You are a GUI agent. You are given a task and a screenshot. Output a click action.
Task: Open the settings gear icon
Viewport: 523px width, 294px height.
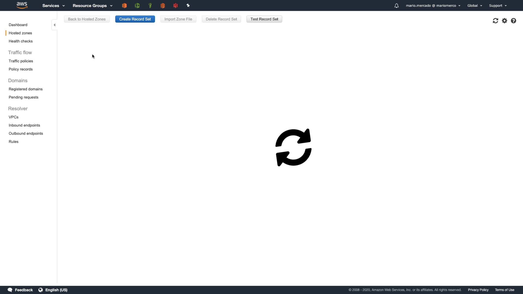[x=504, y=21]
